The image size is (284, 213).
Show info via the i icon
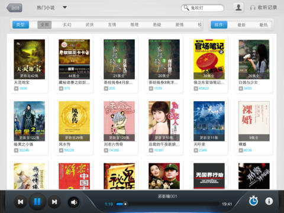(269, 201)
